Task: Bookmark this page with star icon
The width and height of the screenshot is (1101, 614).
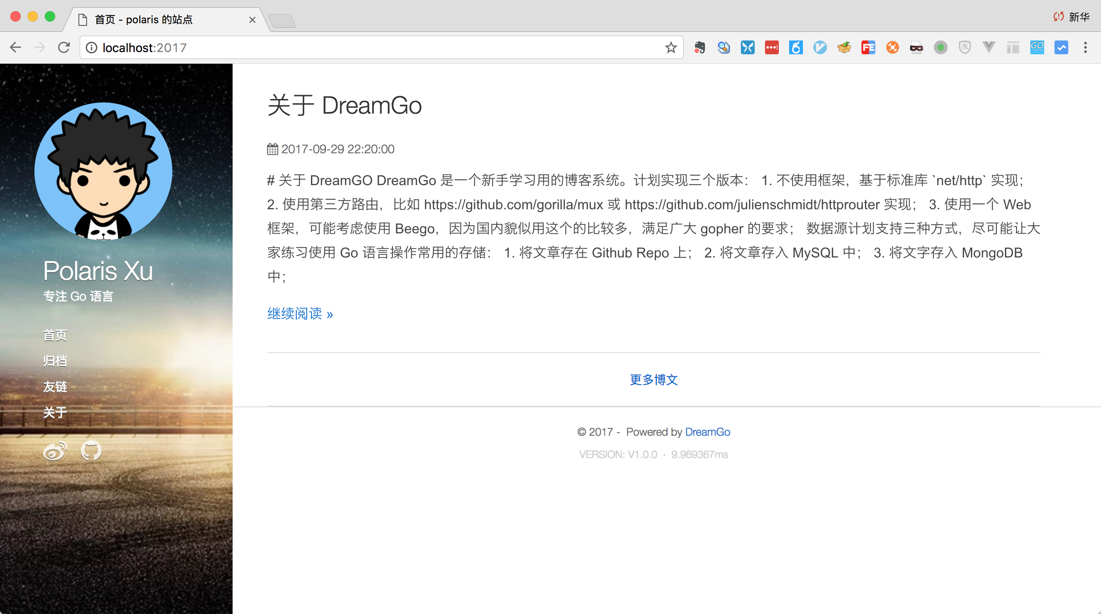Action: [671, 47]
